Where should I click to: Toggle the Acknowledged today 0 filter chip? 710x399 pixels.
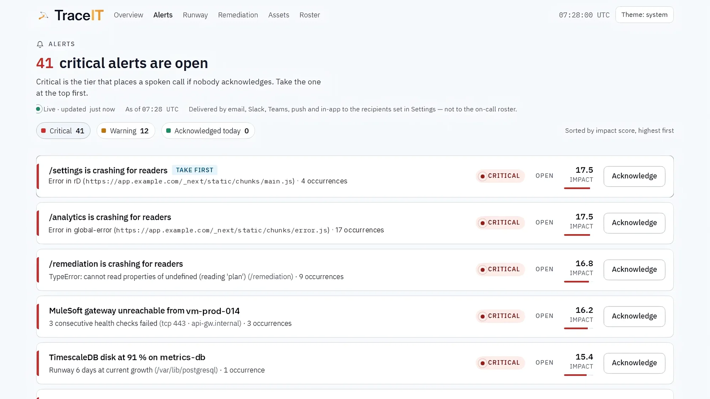208,131
